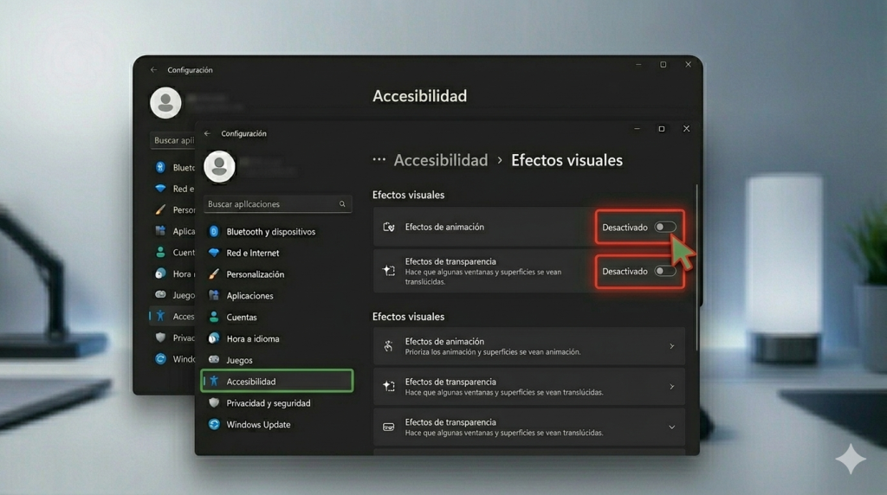Click the Privacidad y seguridad shield icon
887x495 pixels.
(x=214, y=403)
